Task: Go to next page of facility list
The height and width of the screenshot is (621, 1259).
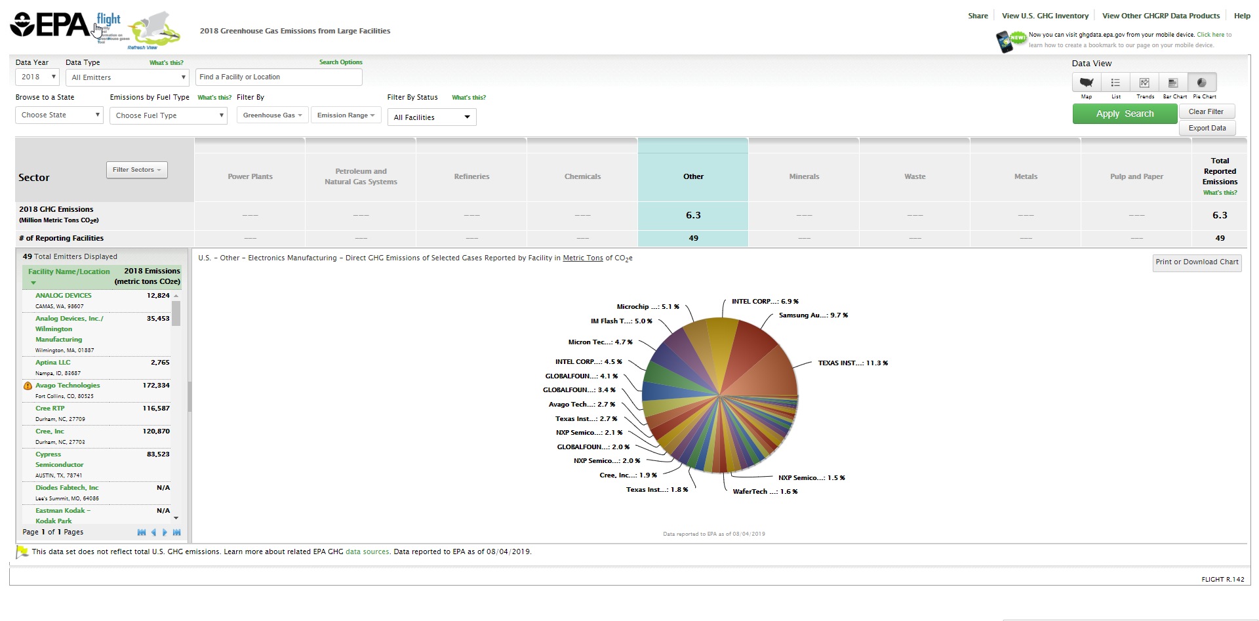Action: click(165, 532)
